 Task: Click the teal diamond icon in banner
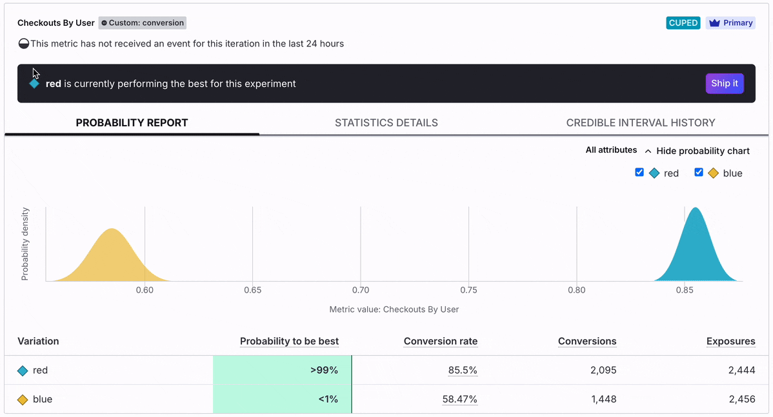click(34, 84)
